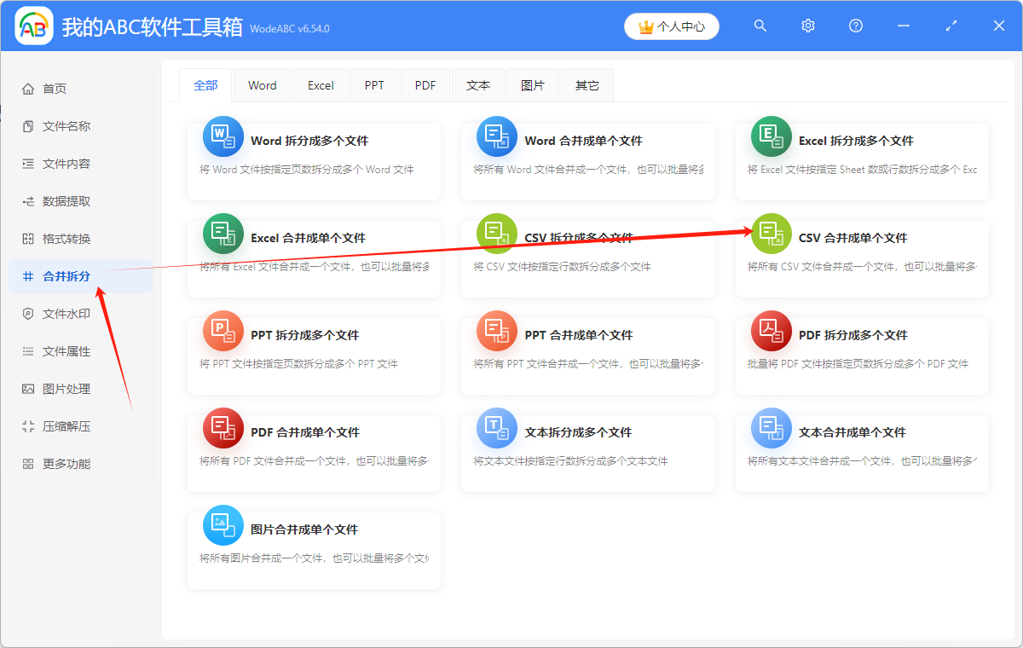This screenshot has height=648, width=1023.
Task: Switch to the Excel tab
Action: (x=321, y=85)
